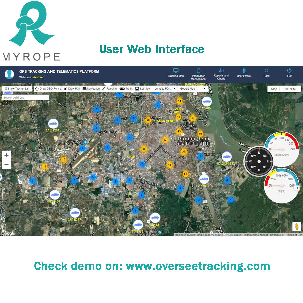Image resolution: width=303 pixels, height=303 pixels.
Task: Click the Set View tool
Action: (x=143, y=89)
